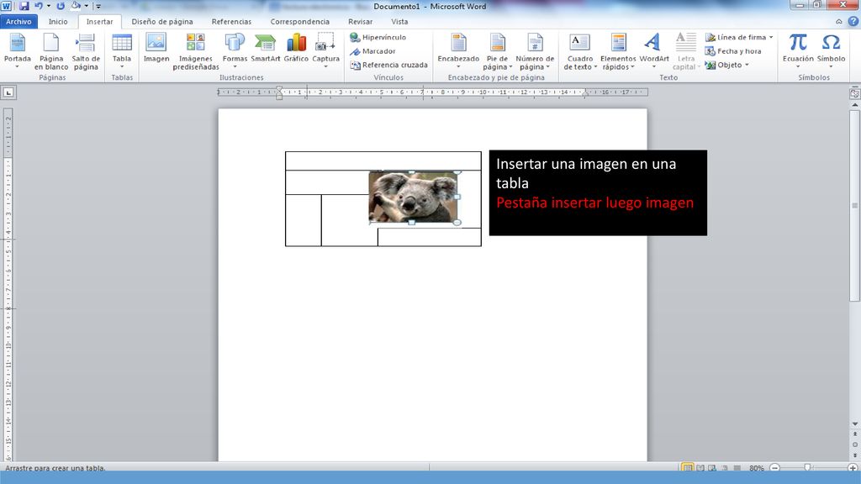Insert a SmartArt graphic

click(x=265, y=48)
